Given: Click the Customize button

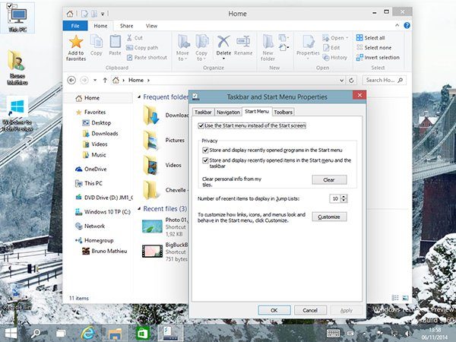Looking at the screenshot, I should click(329, 217).
